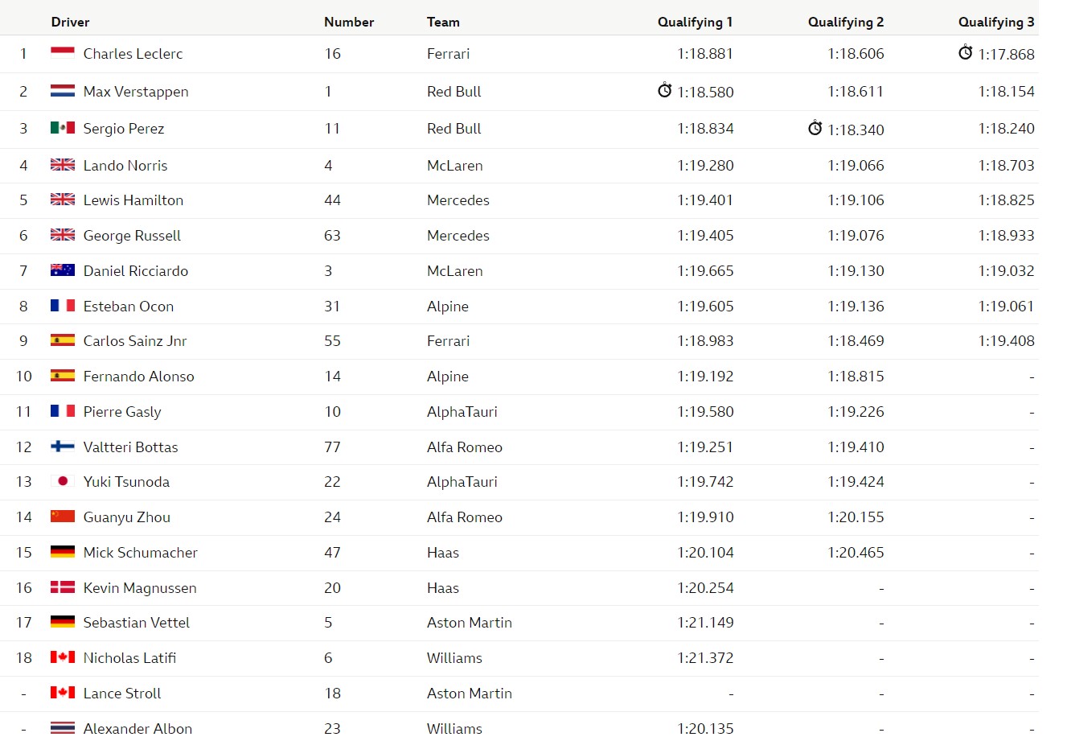
Task: Click the stopwatch icon beside Leclerc's 1:17.868
Action: pos(966,52)
